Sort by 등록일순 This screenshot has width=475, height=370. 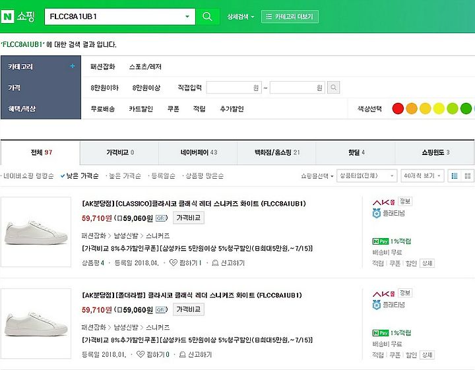162,176
